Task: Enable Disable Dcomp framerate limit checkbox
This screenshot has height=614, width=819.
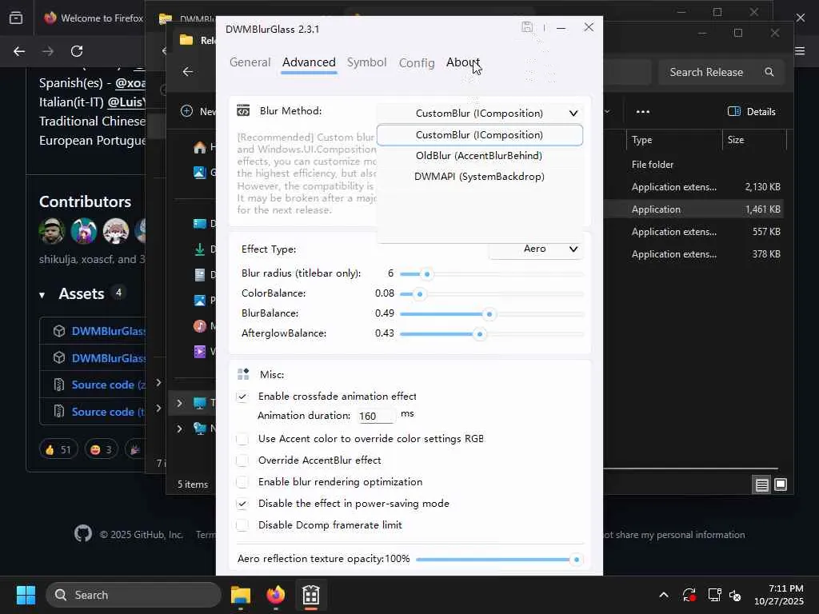Action: coord(242,525)
